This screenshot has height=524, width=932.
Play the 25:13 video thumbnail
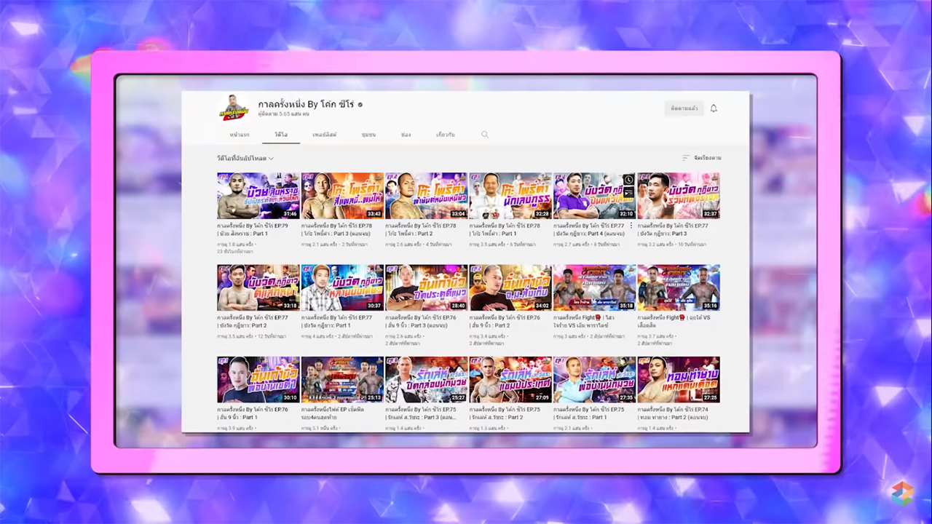[x=342, y=379]
